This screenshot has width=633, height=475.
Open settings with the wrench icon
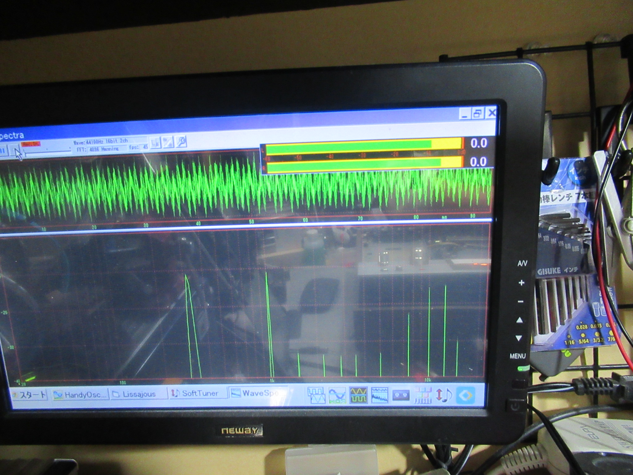click(181, 142)
